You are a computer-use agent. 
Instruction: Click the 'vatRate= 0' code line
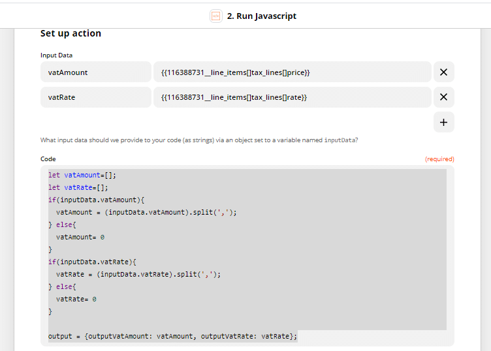tap(76, 299)
